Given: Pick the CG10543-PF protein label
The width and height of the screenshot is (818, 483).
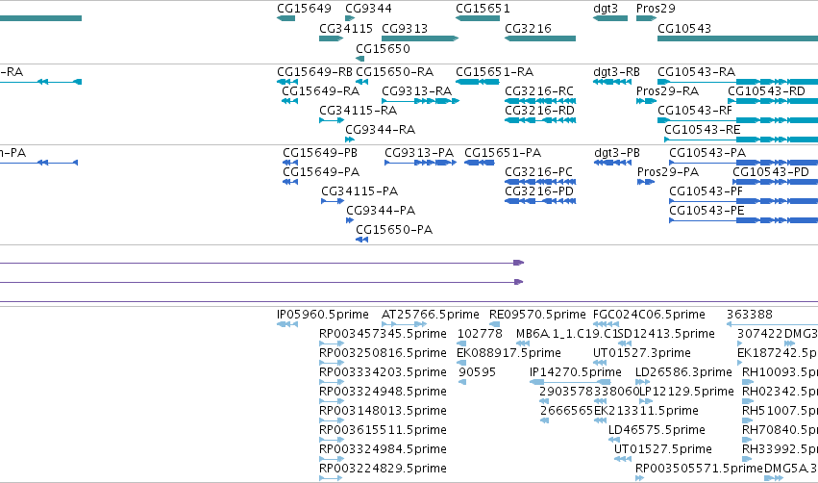Looking at the screenshot, I should coord(706,191).
